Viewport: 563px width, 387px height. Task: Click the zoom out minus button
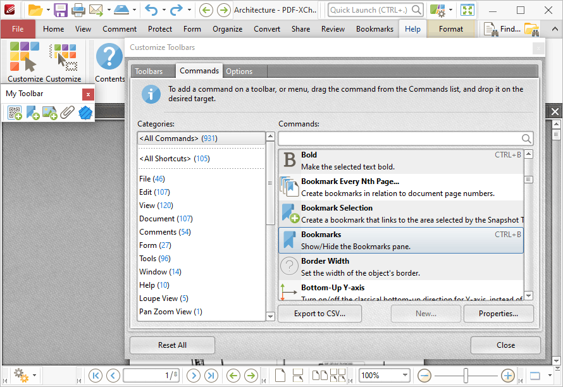(424, 376)
